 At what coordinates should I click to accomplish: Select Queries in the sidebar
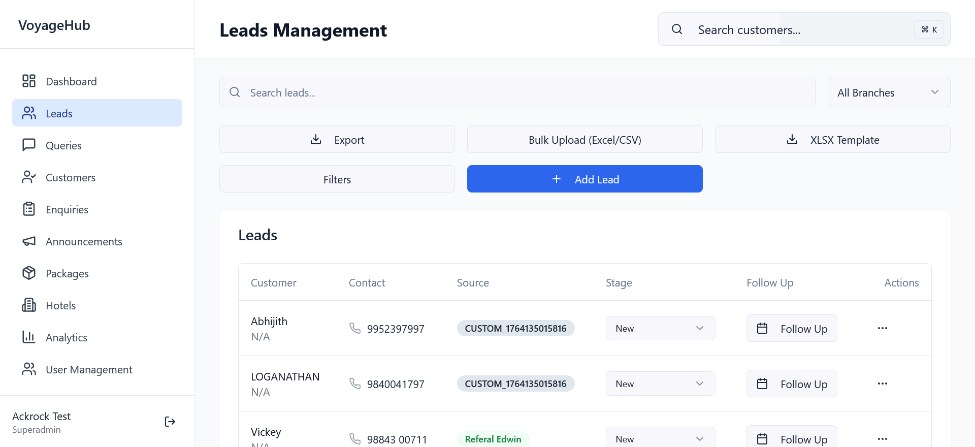click(97, 145)
